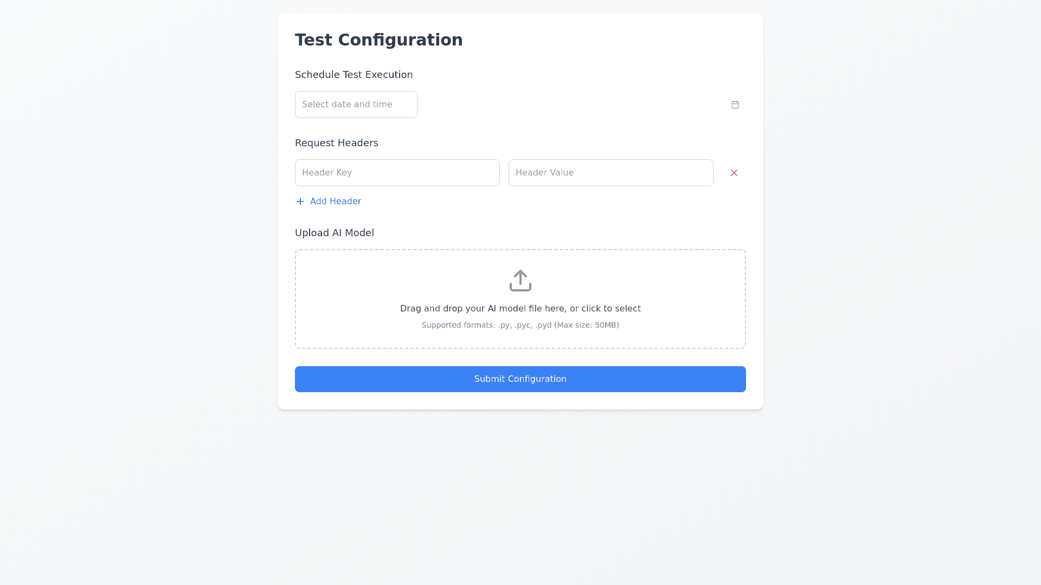Click the Test Configuration heading
Viewport: 1041px width, 585px height.
coord(378,40)
